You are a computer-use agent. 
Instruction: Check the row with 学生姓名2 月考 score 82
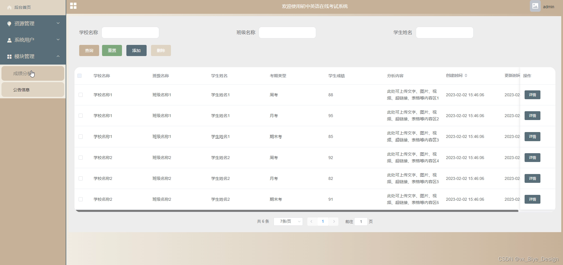pos(81,178)
